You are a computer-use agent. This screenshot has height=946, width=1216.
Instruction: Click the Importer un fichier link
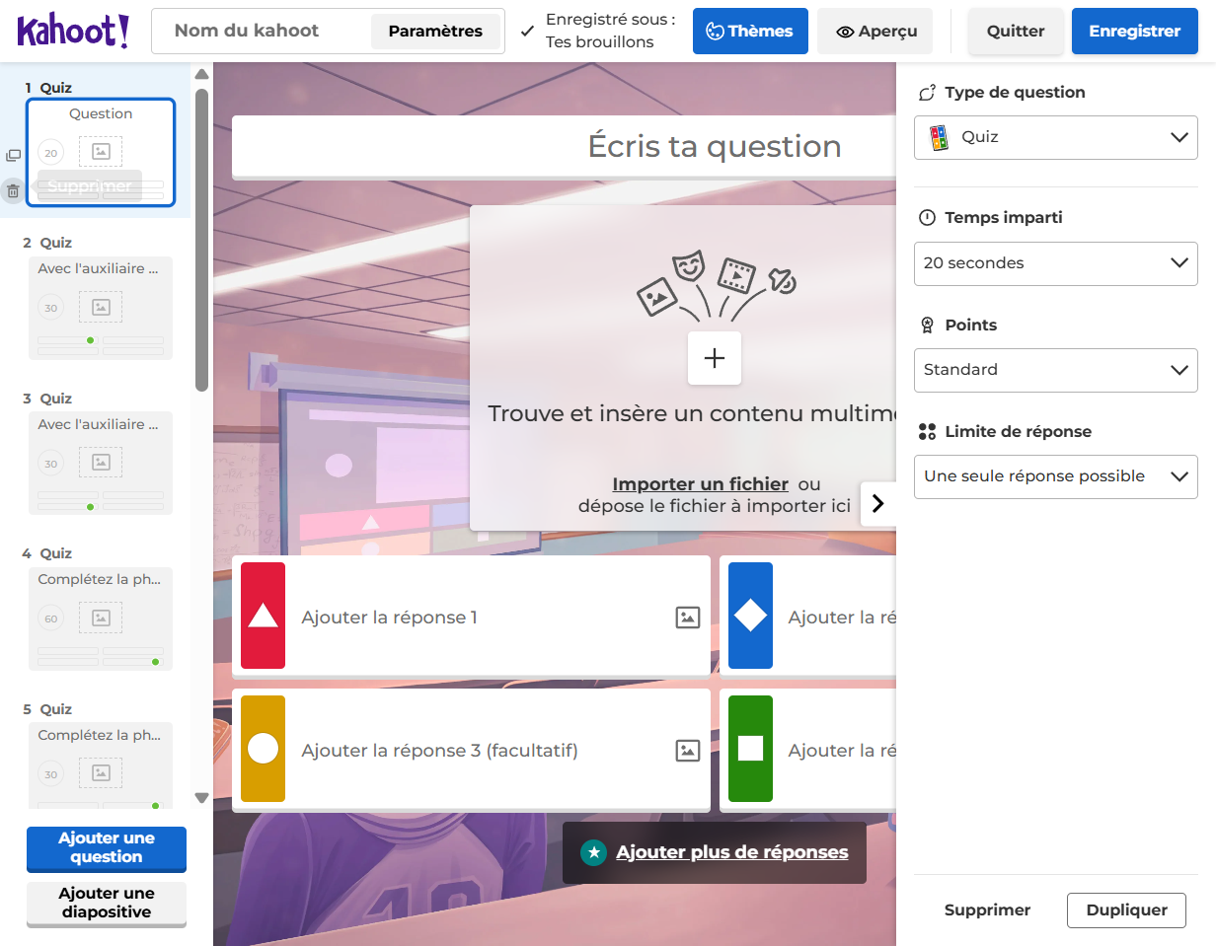point(700,484)
